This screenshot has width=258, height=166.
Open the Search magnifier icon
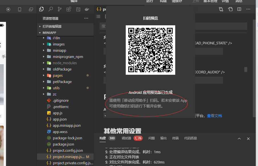51,9
